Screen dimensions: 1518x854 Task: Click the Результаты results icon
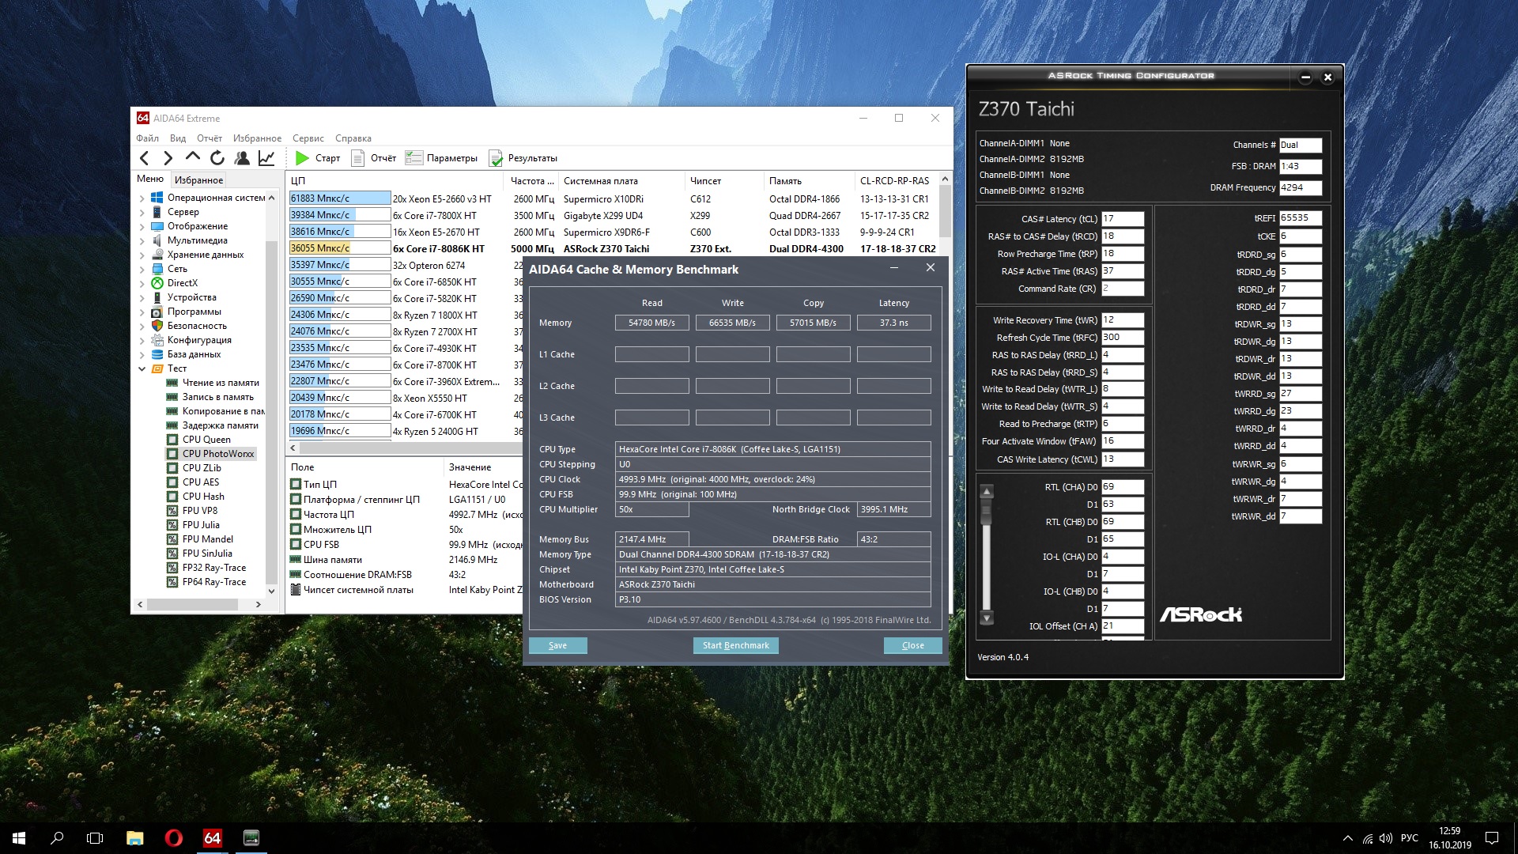pyautogui.click(x=496, y=158)
